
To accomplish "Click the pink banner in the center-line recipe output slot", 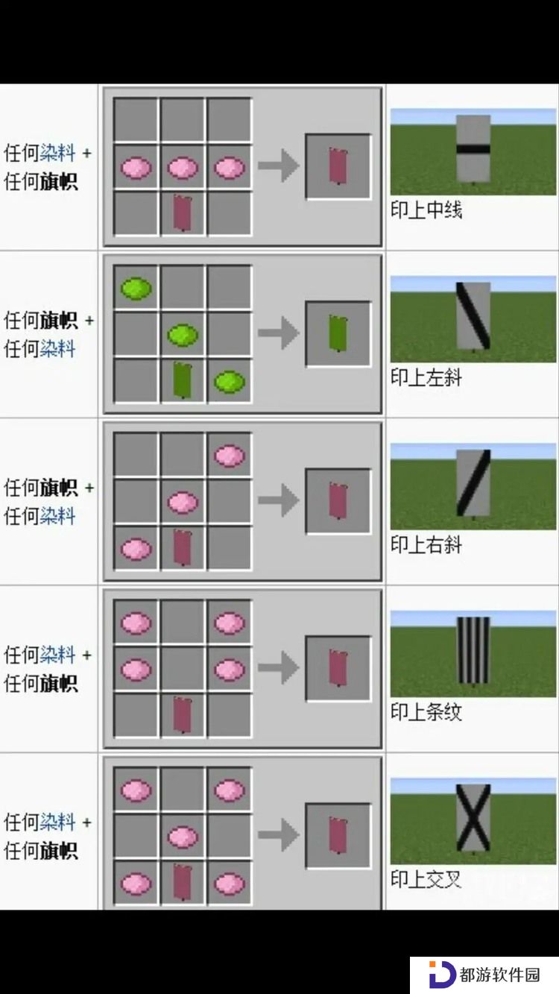I will [x=338, y=166].
